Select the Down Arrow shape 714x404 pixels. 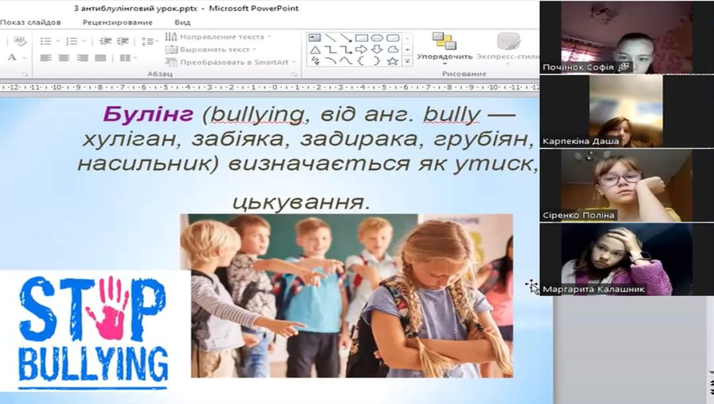(x=377, y=49)
